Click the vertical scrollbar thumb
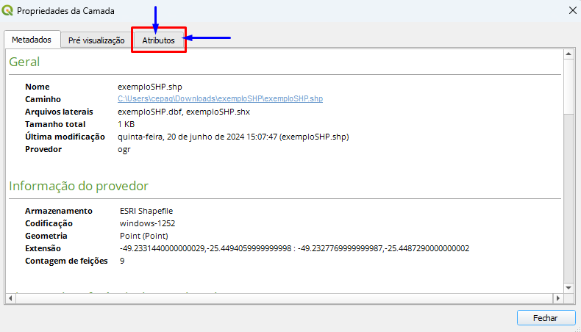581x332 pixels. pyautogui.click(x=568, y=87)
